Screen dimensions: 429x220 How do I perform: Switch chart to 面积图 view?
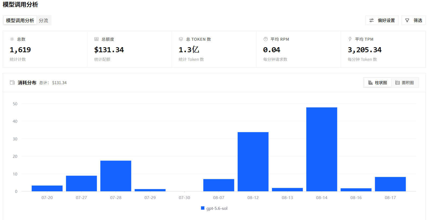tap(405, 83)
